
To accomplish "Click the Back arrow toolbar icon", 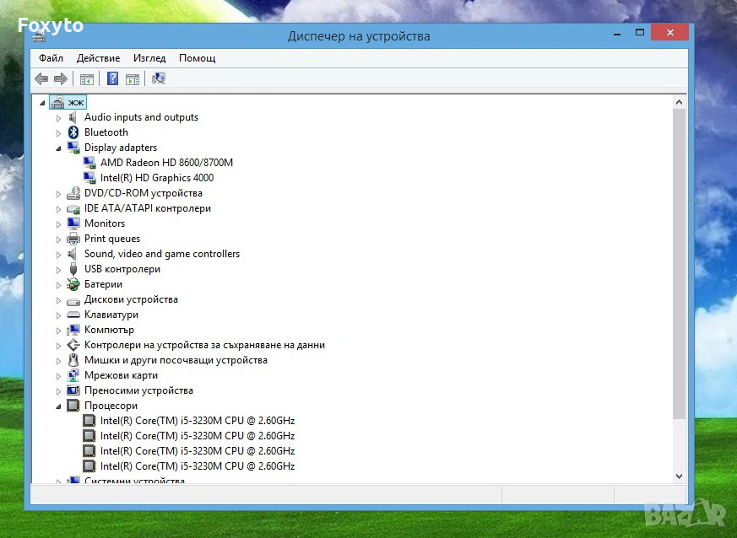I will (41, 79).
